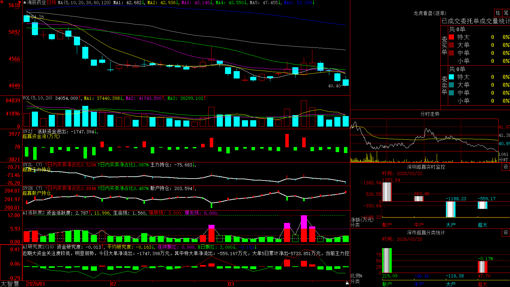Click the stock name 海辰药业

point(37,3)
